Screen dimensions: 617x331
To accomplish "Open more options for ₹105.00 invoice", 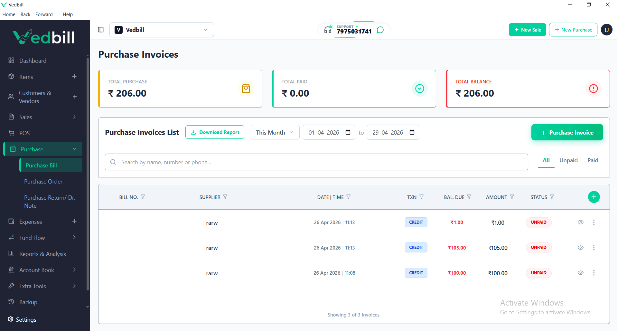I will tap(594, 247).
